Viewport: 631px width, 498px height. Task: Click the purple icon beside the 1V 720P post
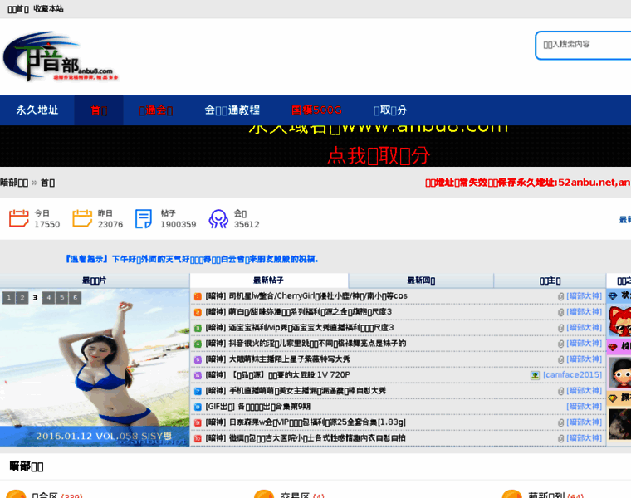click(x=198, y=375)
